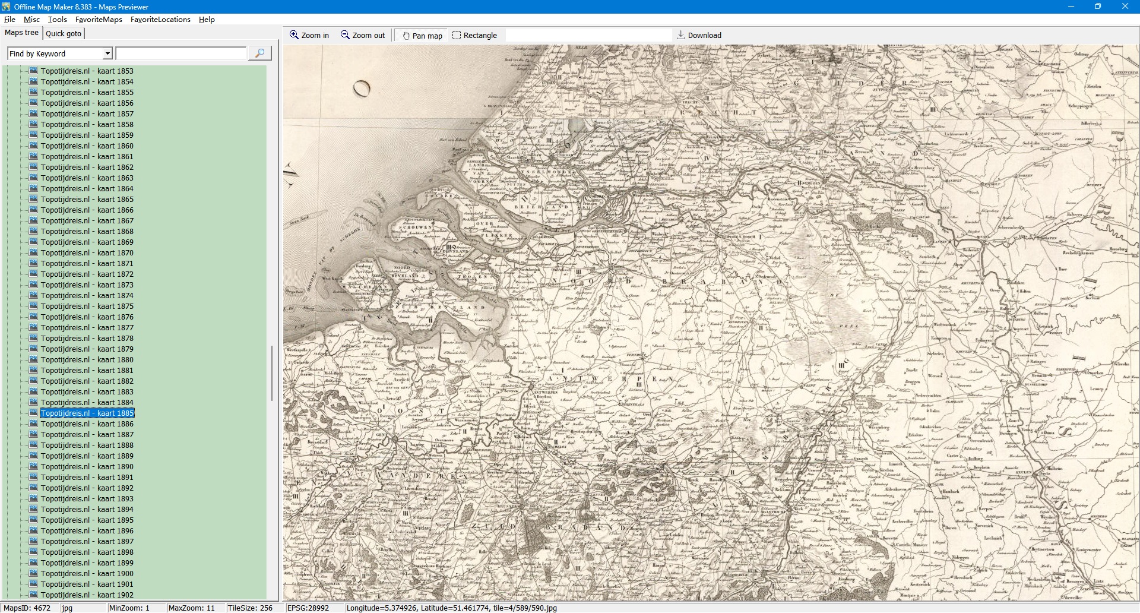
Task: Switch to the Maps tree tab
Action: (x=21, y=33)
